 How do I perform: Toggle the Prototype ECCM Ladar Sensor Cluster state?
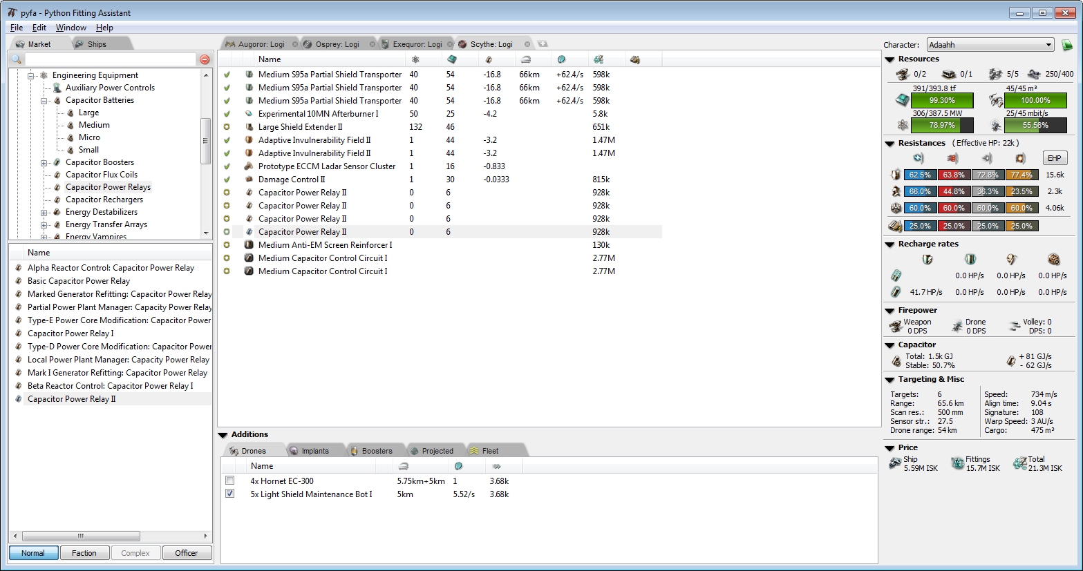pyautogui.click(x=227, y=166)
